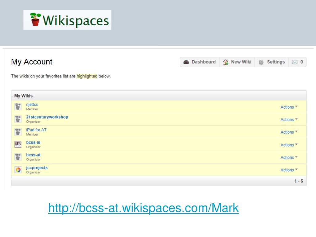
Task: Create a New Wiki
Action: tap(237, 62)
